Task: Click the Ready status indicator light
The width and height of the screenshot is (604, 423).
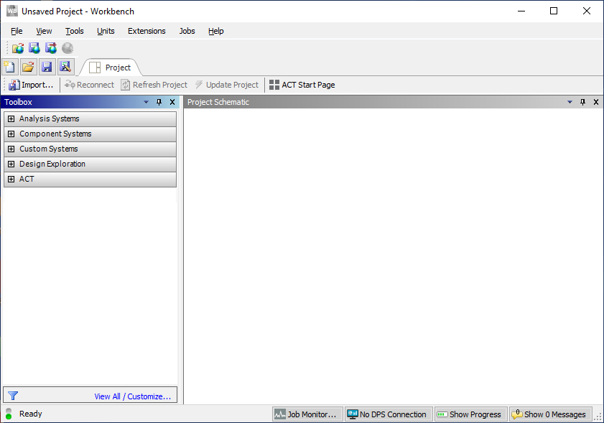Action: click(9, 414)
